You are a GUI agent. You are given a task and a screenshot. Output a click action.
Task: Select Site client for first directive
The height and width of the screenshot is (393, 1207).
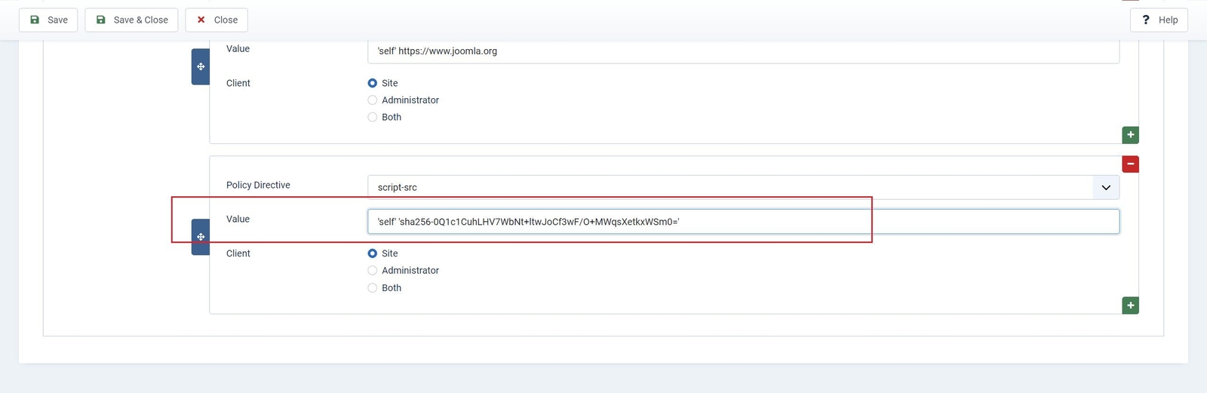[x=373, y=83]
